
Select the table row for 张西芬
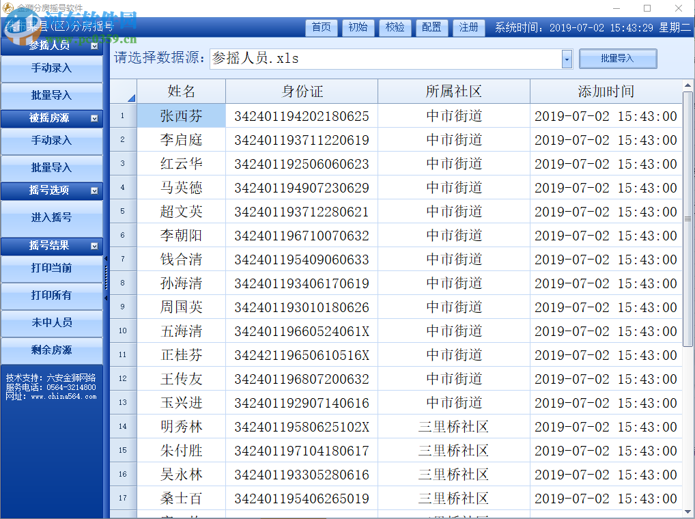(181, 115)
